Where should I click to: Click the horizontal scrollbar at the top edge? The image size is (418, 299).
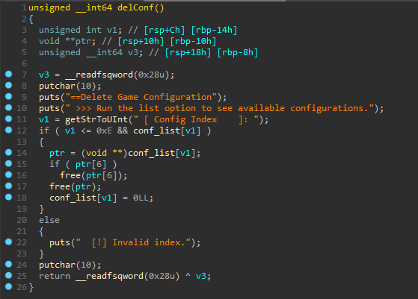[215, 1]
